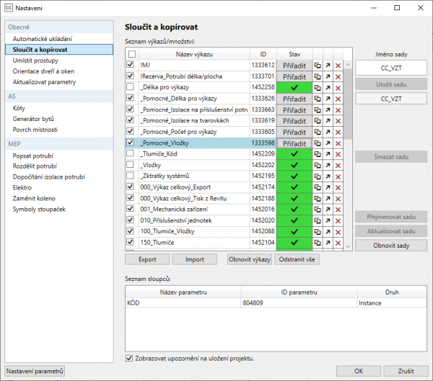Screen dimensions: 433x381
Task: Click Přiřadit button in !MJ row
Action: tap(294, 66)
